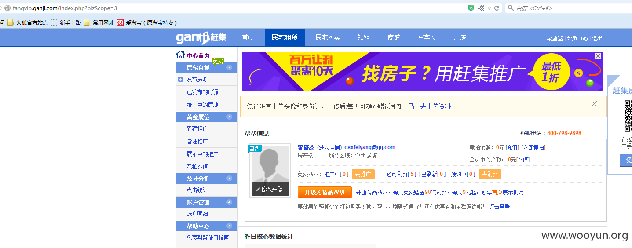Collapse the 黄金展位 sidebar section
The width and height of the screenshot is (632, 248).
tap(229, 117)
